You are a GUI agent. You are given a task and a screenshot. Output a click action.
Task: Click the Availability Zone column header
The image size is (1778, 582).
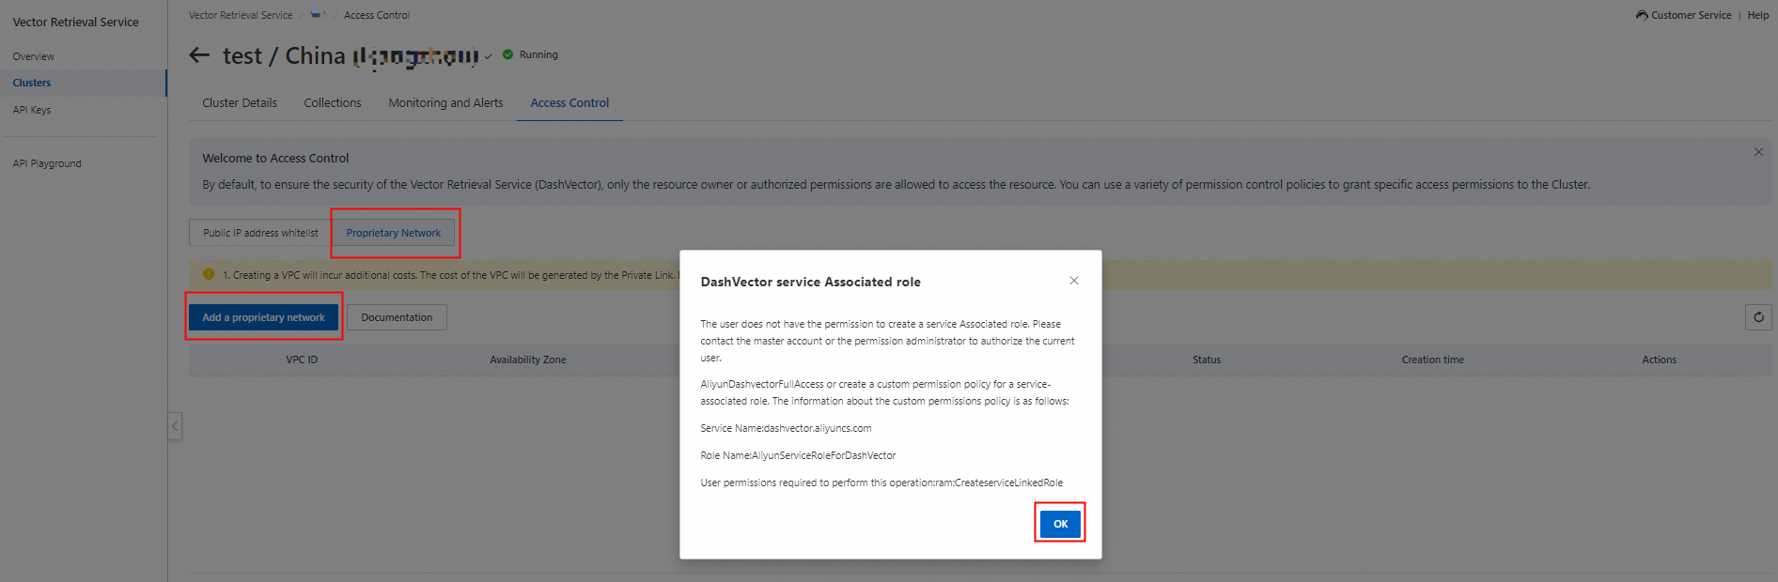[528, 360]
